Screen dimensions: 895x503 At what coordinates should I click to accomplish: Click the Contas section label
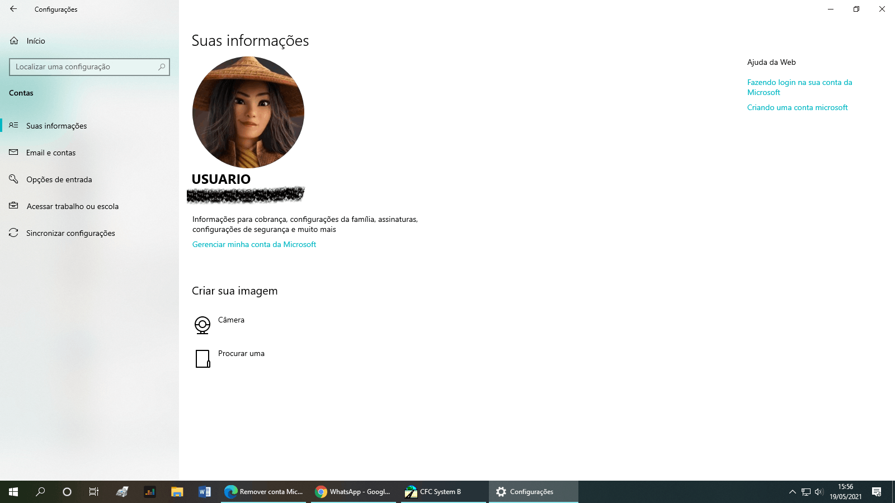click(x=21, y=93)
